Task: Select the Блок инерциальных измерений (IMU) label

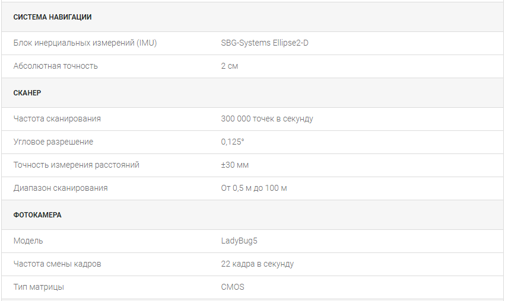Action: click(85, 43)
